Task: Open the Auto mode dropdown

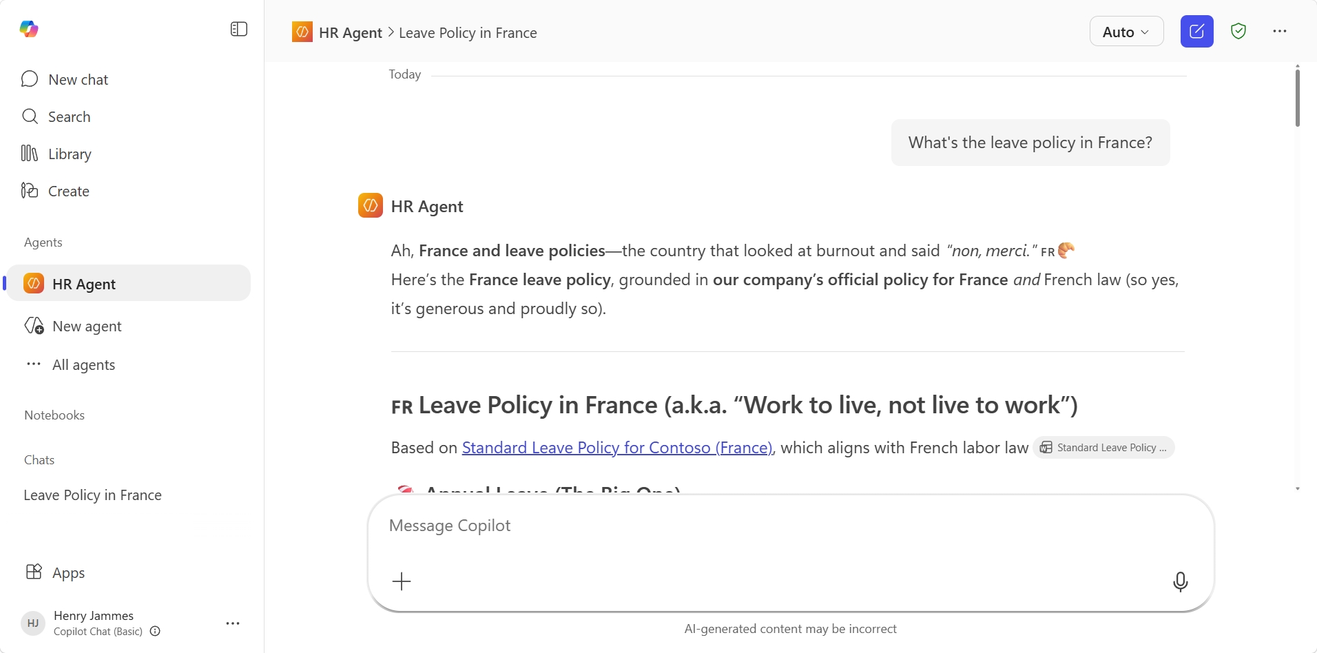Action: (1126, 32)
